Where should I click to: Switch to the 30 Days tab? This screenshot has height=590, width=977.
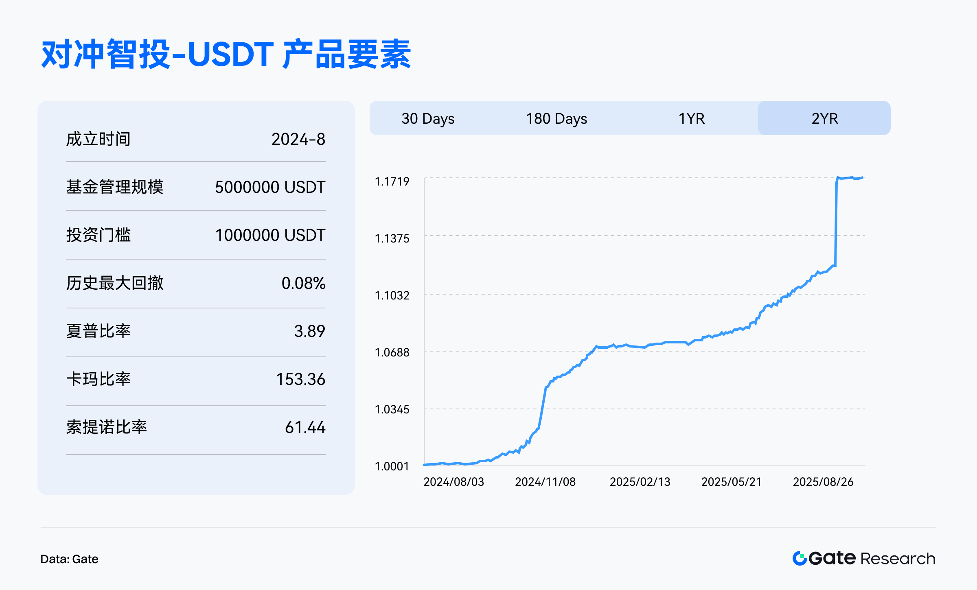428,118
